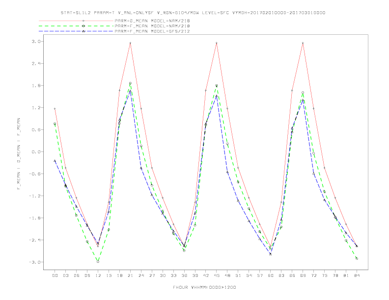
Task: Click x-axis tick label 54
Action: (249, 275)
